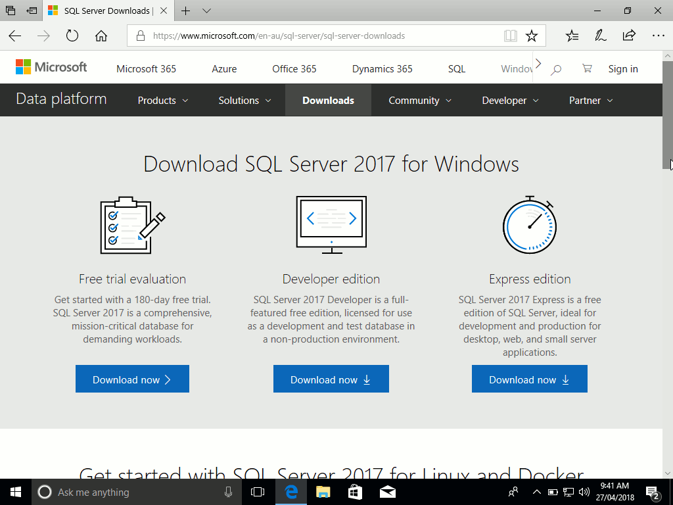The height and width of the screenshot is (505, 673).
Task: Go back using the browser back arrow
Action: pyautogui.click(x=15, y=36)
